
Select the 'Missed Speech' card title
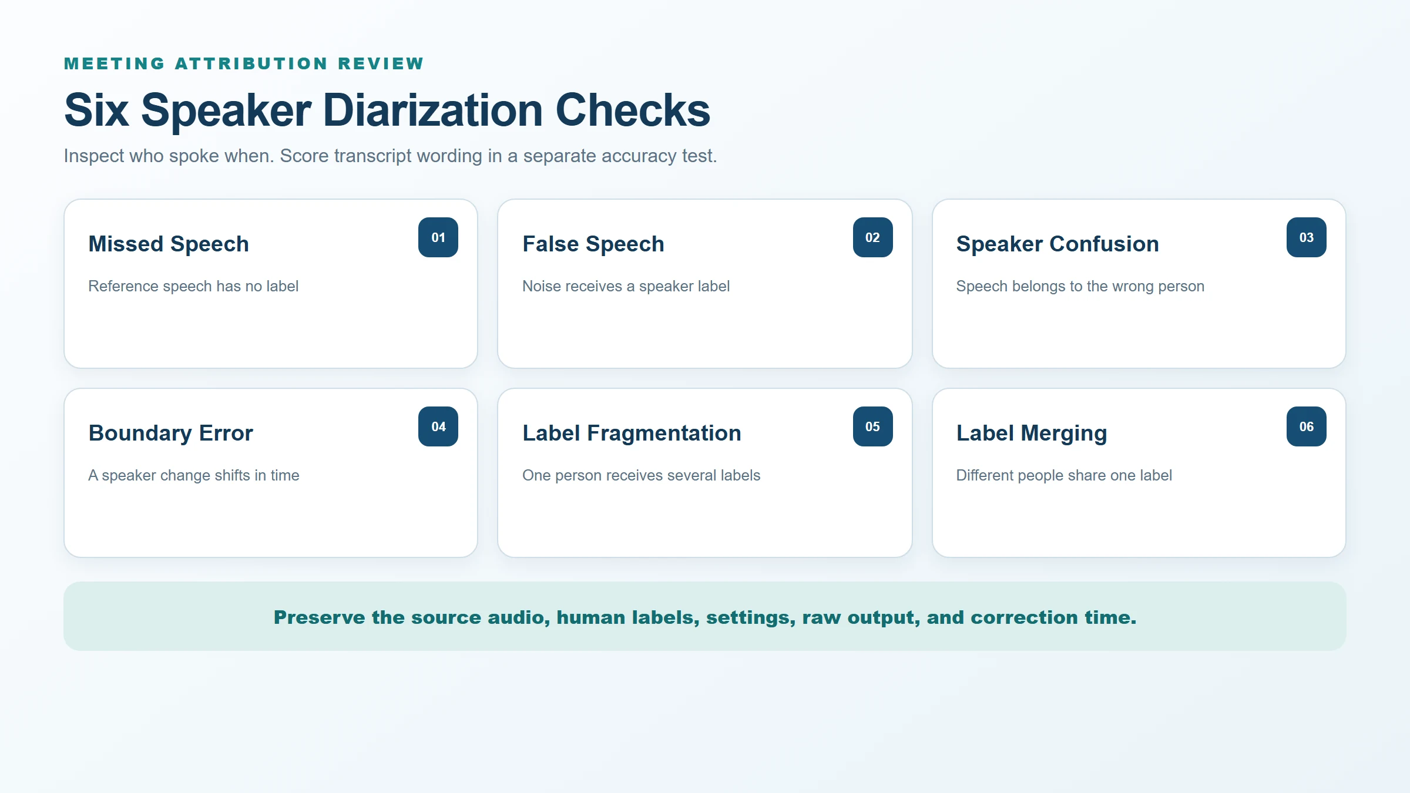(169, 244)
